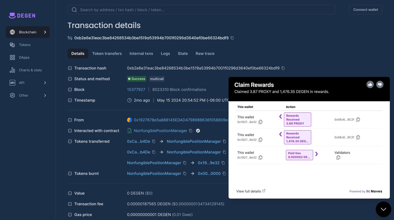Copy the interacted contract address
The width and height of the screenshot is (394, 220).
191,131
